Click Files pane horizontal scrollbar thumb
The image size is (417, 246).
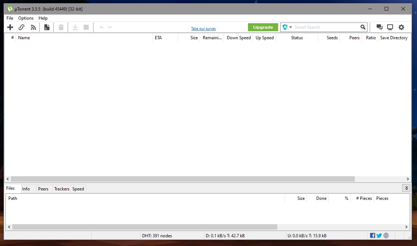pos(145,227)
